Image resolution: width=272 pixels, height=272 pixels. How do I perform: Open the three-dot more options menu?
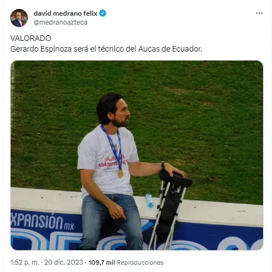(259, 13)
